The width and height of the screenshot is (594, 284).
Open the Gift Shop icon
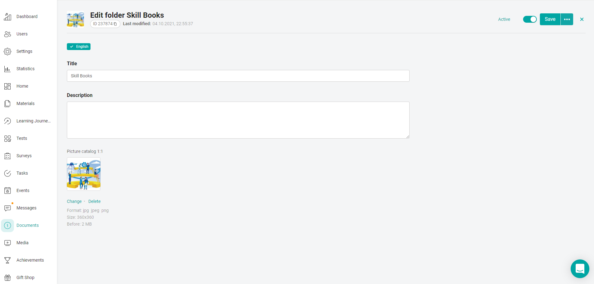(7, 278)
